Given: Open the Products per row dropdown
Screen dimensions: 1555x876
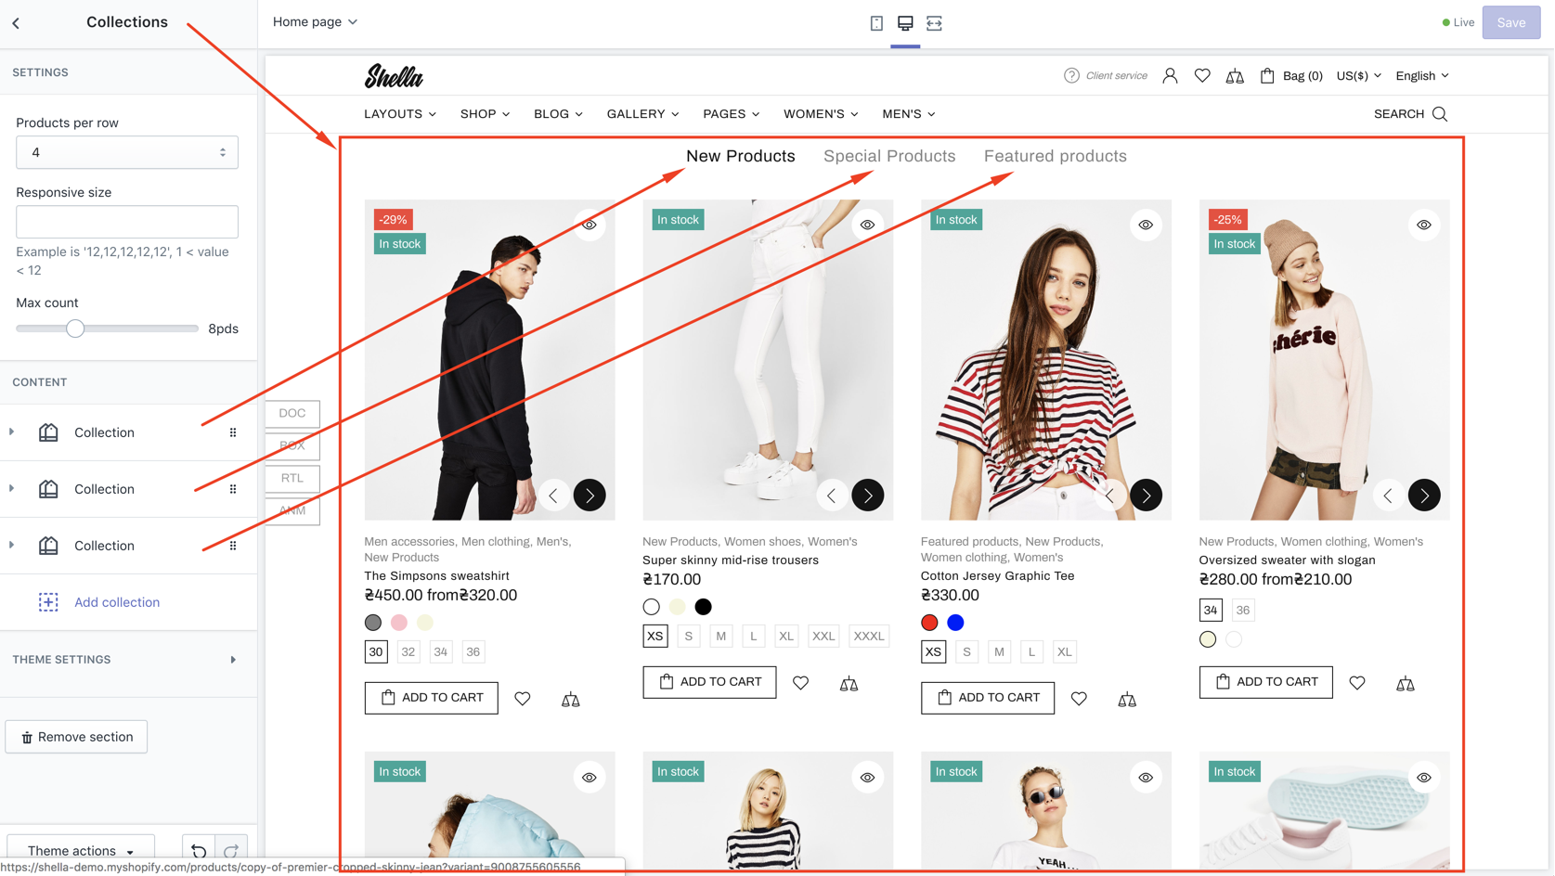Looking at the screenshot, I should click(127, 152).
